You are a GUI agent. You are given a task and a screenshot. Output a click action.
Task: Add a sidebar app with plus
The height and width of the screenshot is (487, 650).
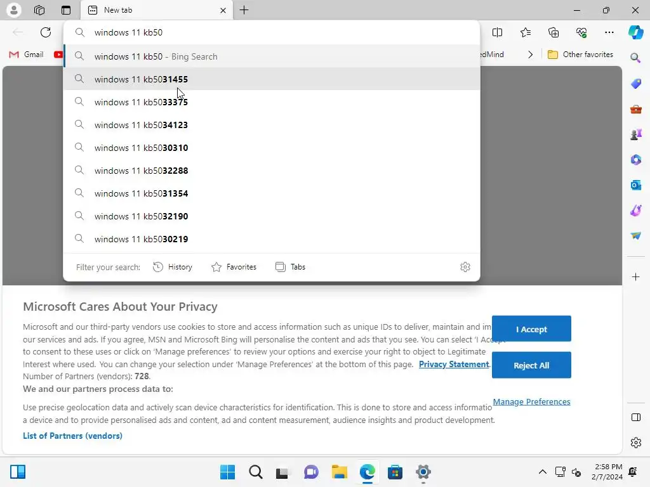[x=635, y=276]
